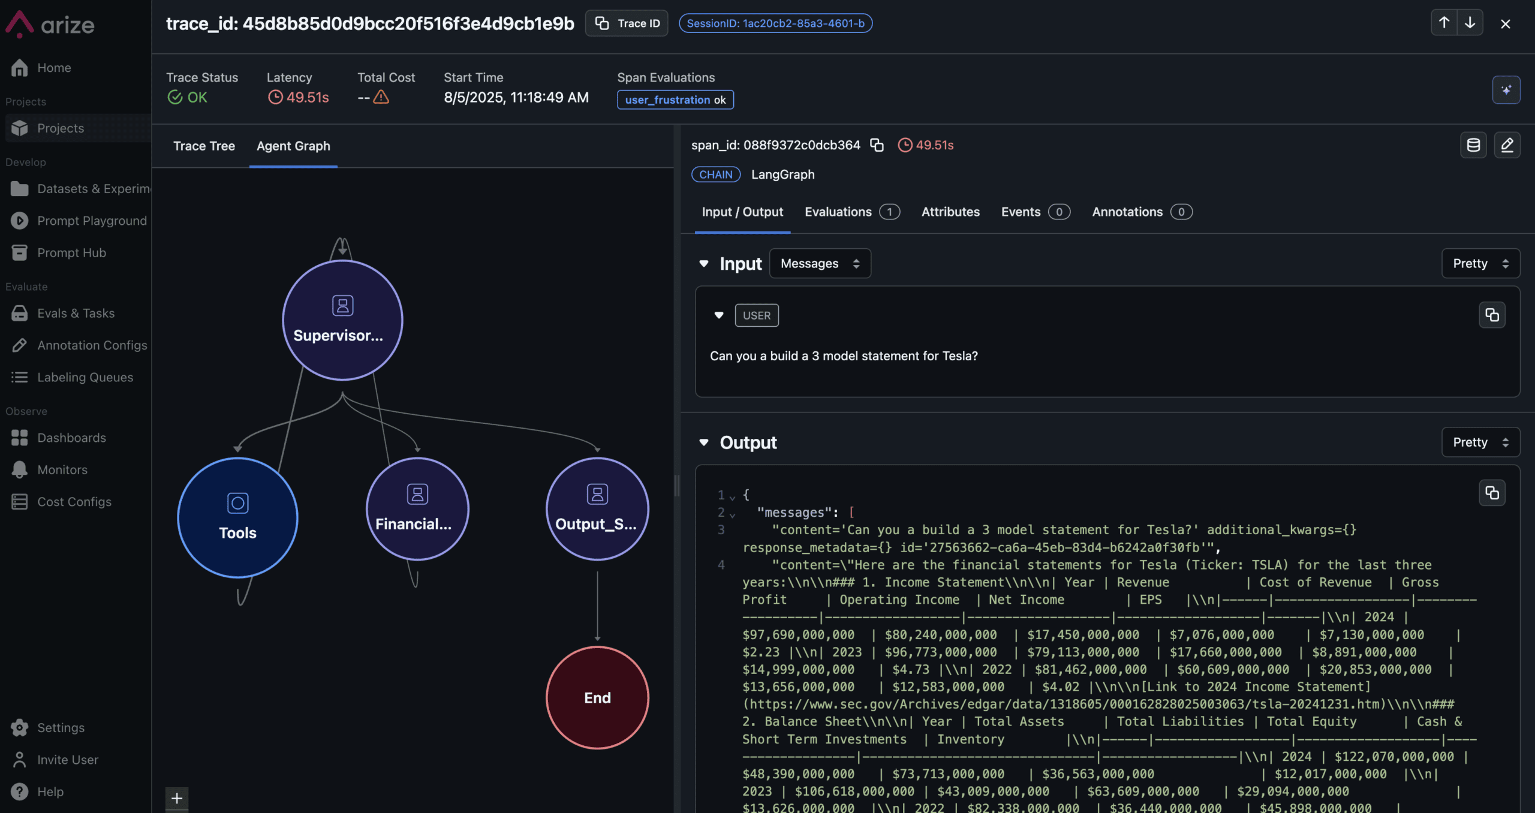This screenshot has width=1535, height=813.
Task: Open the Annotations tab
Action: (x=1142, y=212)
